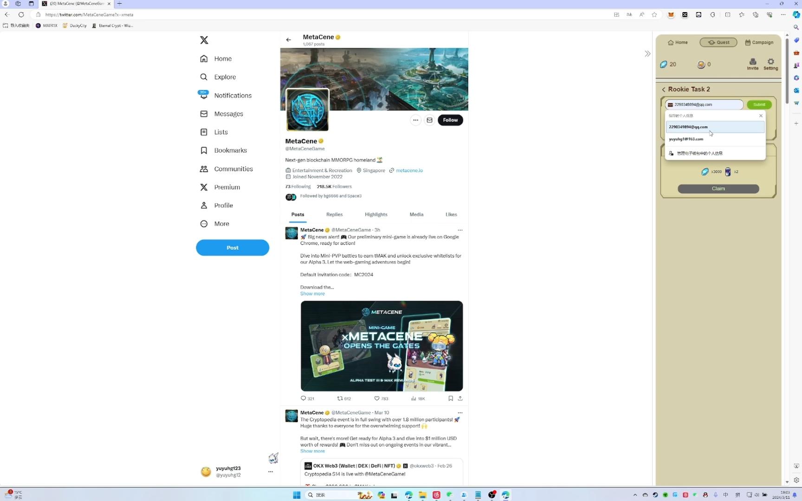Open the MetaMask fox extension
802x501 pixels.
(671, 15)
